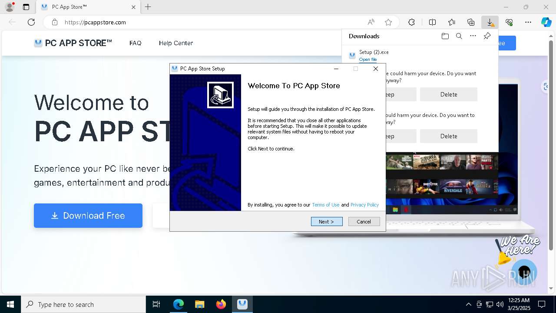
Task: Click the second Delete button in Downloads
Action: (448, 136)
